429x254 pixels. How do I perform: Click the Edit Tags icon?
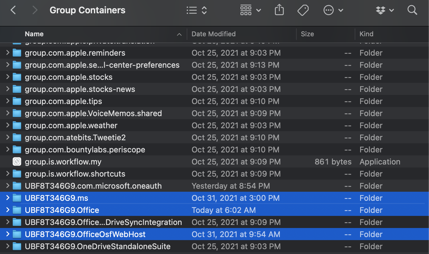(303, 10)
